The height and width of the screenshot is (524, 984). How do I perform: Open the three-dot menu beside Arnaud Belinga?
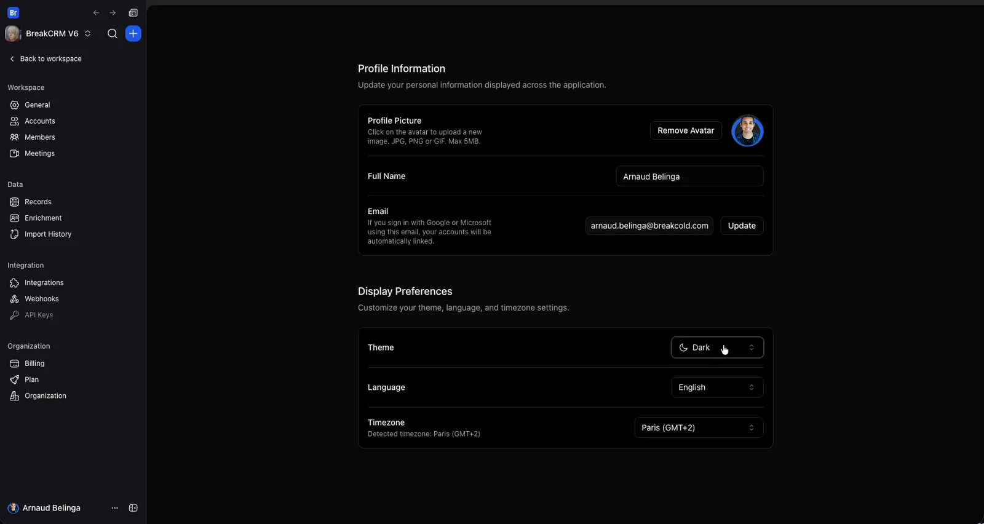pos(115,508)
